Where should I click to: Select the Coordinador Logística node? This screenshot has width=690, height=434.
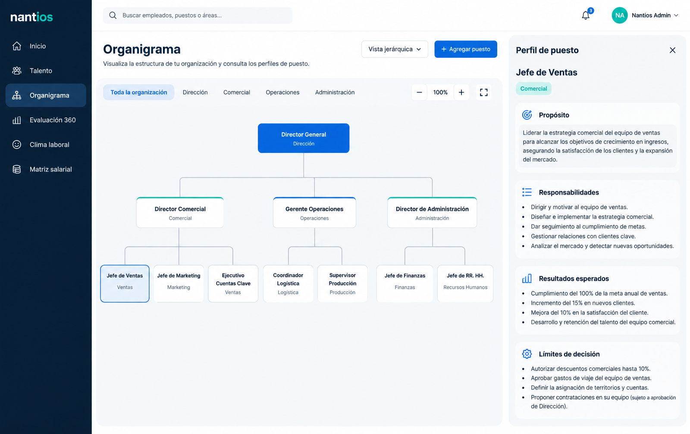pyautogui.click(x=288, y=284)
